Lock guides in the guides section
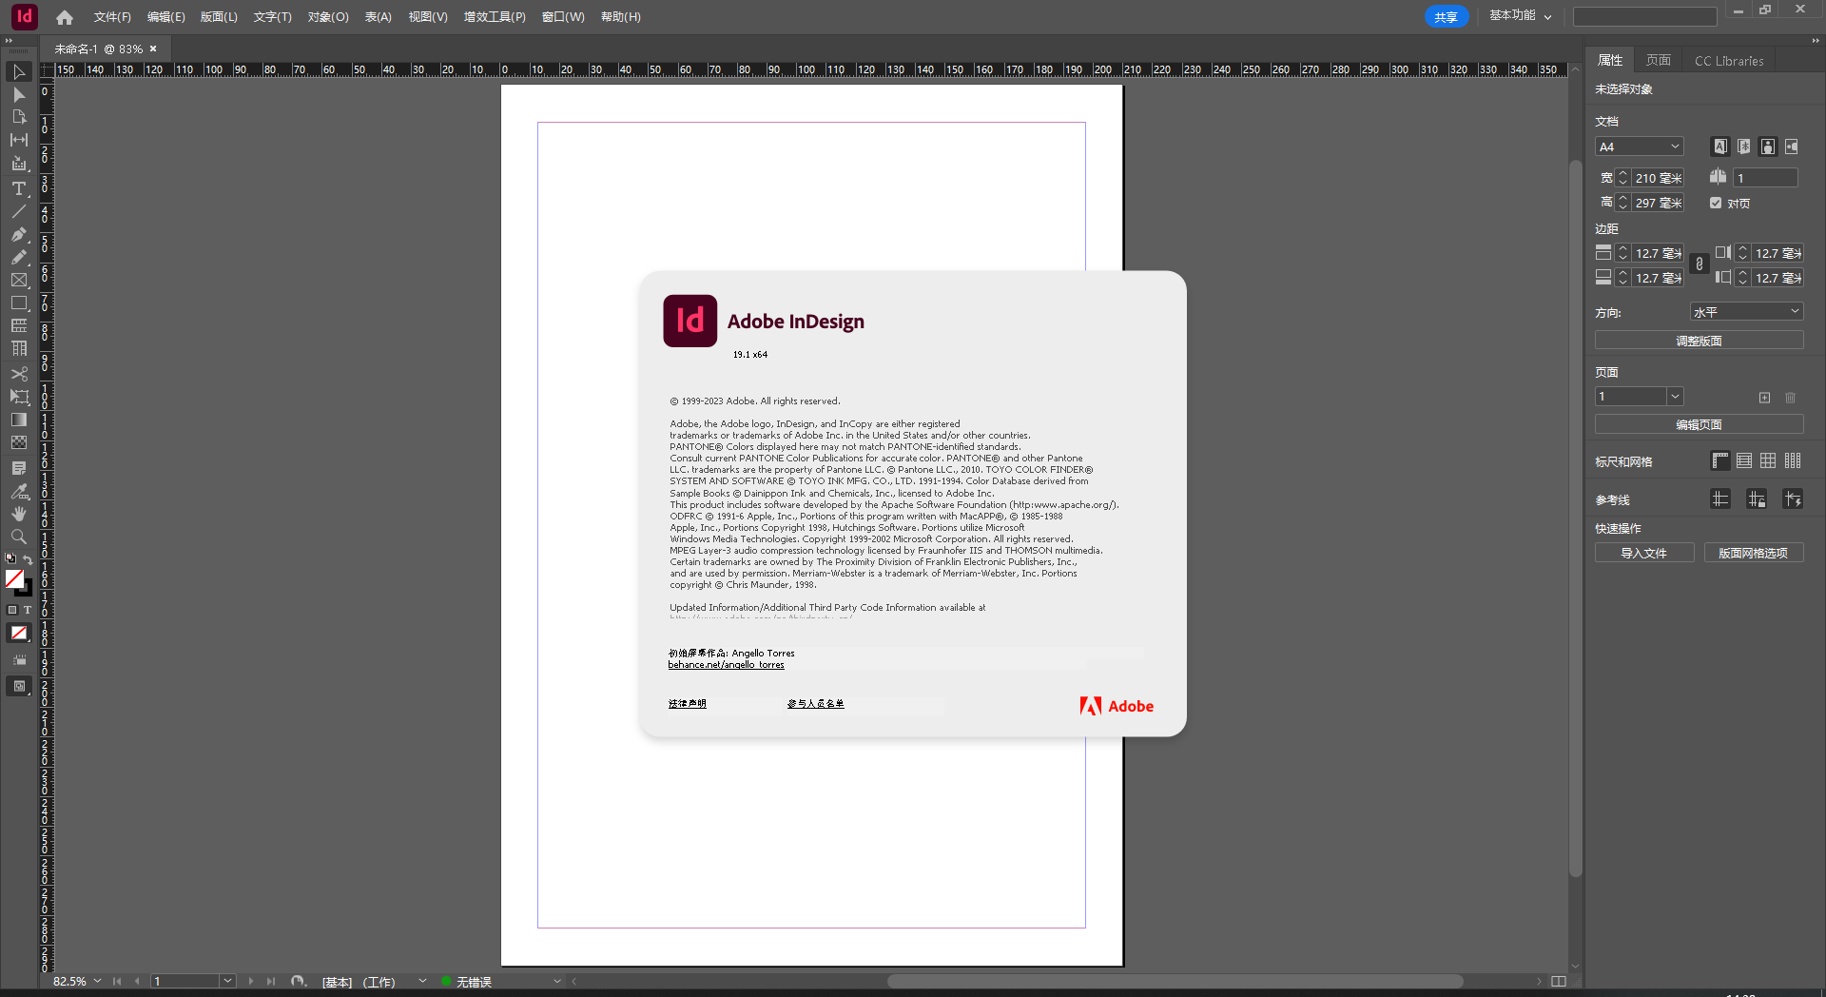 click(x=1757, y=499)
